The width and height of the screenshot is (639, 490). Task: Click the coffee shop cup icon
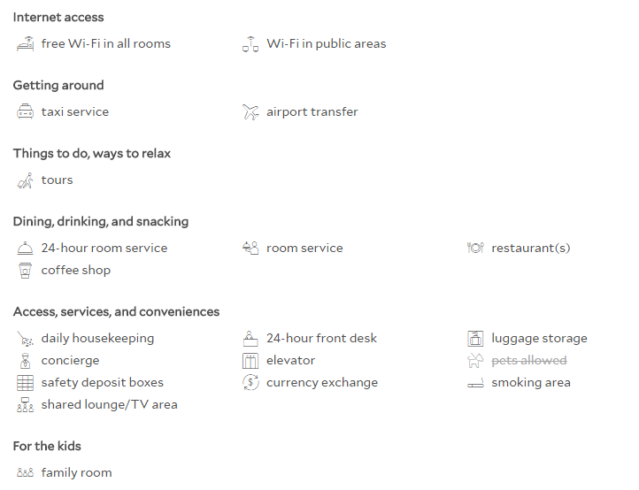tap(26, 271)
